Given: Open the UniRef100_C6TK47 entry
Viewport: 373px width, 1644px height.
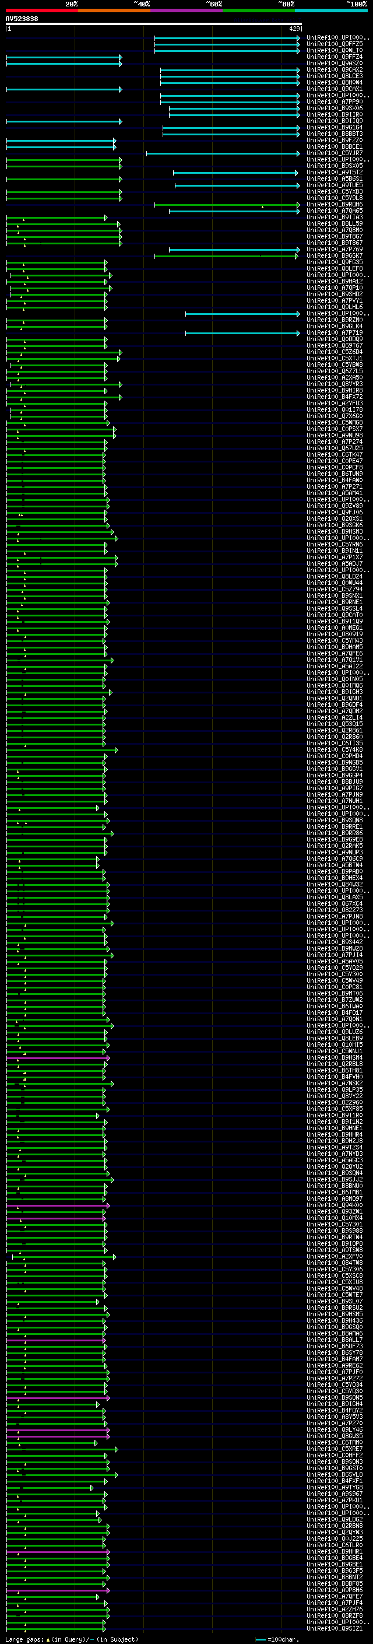Looking at the screenshot, I should 335,454.
